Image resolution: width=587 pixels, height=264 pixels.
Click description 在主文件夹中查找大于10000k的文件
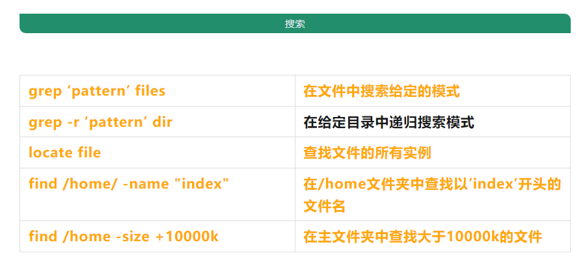point(422,237)
